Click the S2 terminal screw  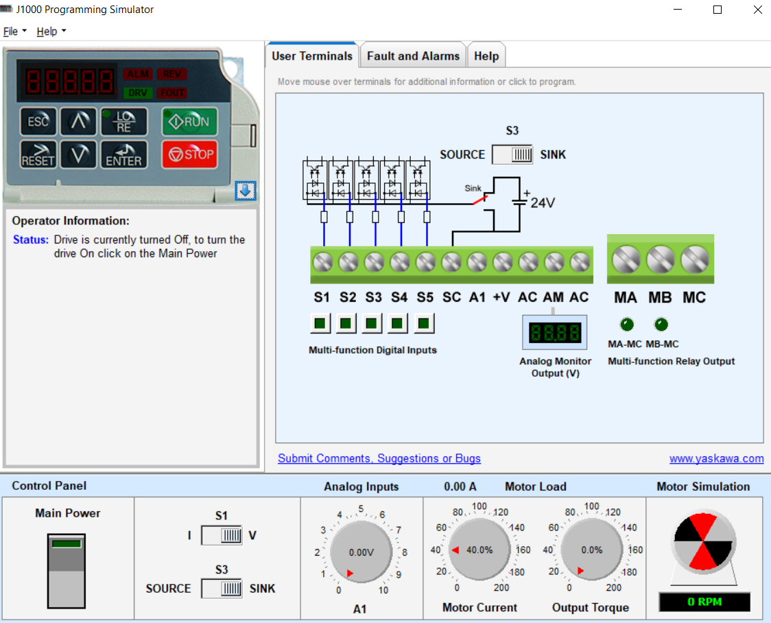(348, 262)
